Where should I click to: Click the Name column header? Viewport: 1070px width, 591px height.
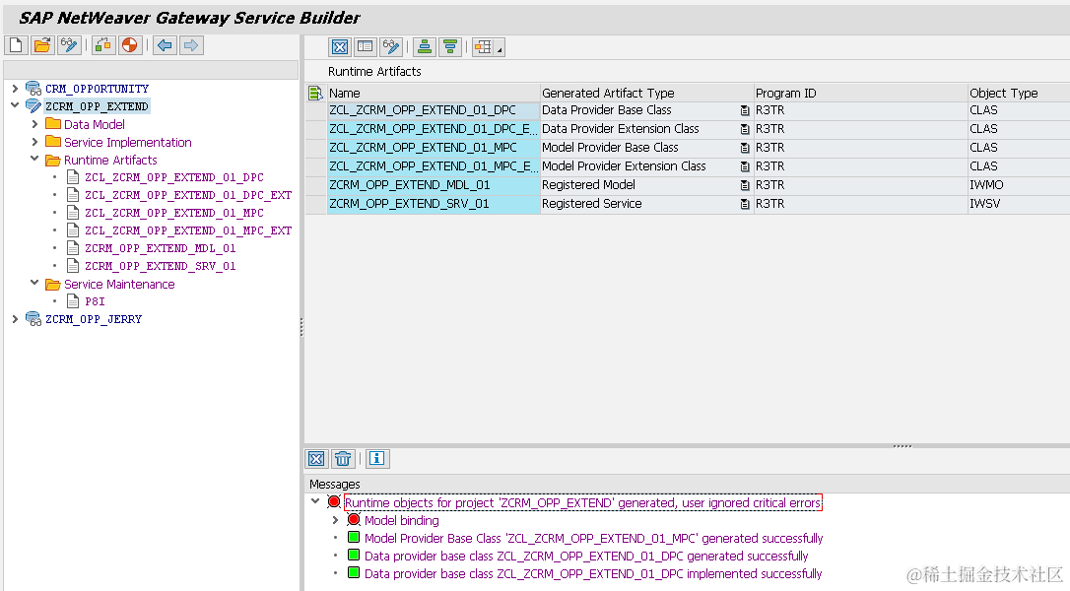point(434,93)
